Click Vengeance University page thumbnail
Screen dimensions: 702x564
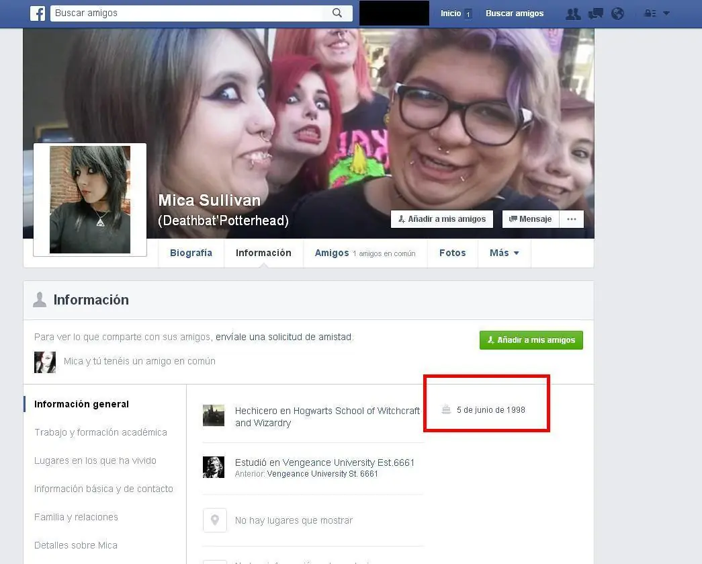click(x=214, y=467)
